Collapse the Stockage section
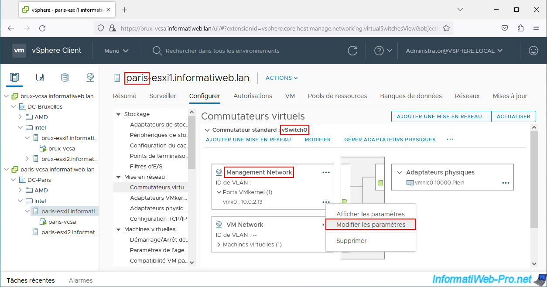Screen dimensions: 547x287 118,114
